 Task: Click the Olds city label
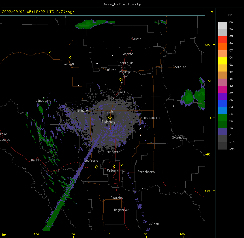[110, 111]
